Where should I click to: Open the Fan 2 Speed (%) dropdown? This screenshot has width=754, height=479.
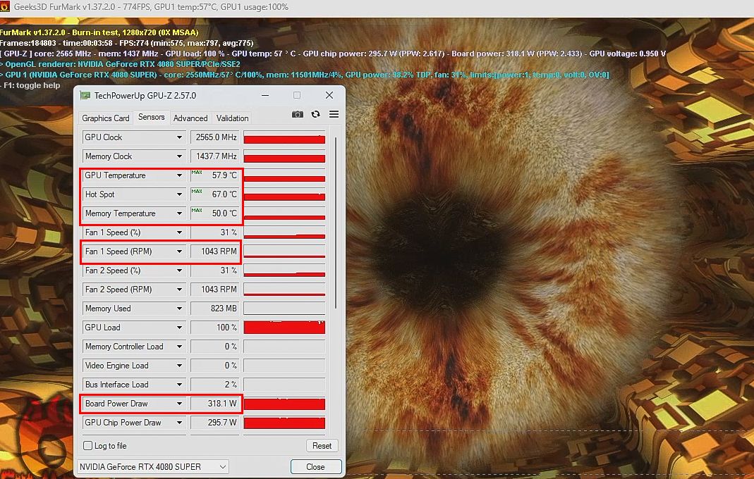(x=179, y=270)
